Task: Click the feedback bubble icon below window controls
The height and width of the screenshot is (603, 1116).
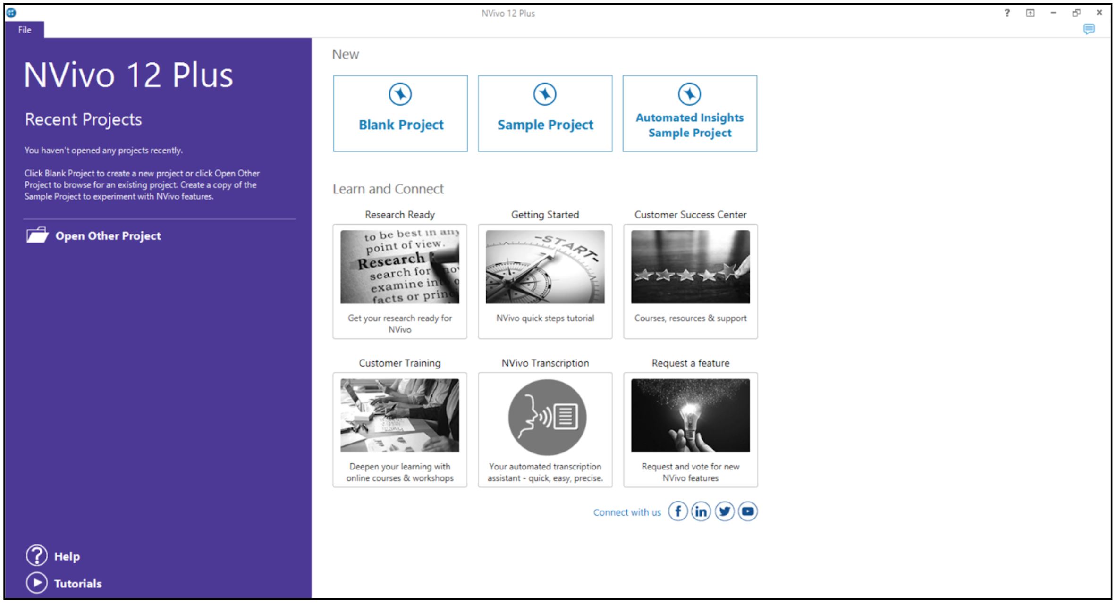Action: click(x=1089, y=29)
